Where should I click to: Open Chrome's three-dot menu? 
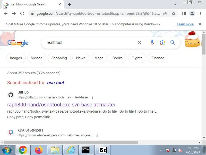(x=200, y=13)
